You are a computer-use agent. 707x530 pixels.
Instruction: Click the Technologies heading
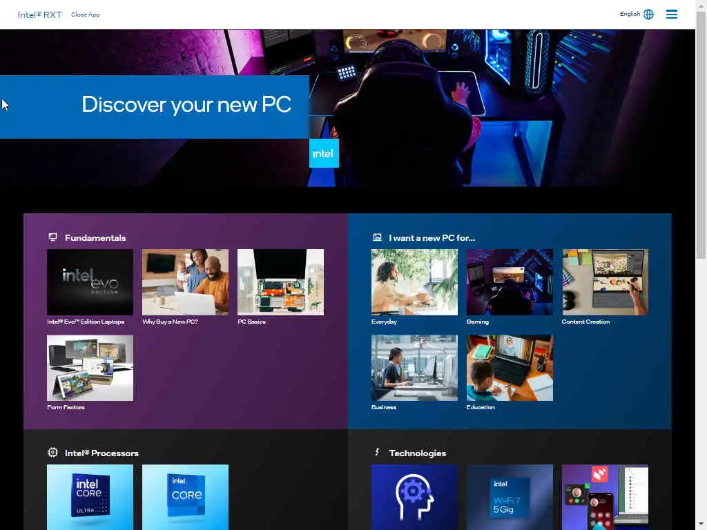point(417,453)
